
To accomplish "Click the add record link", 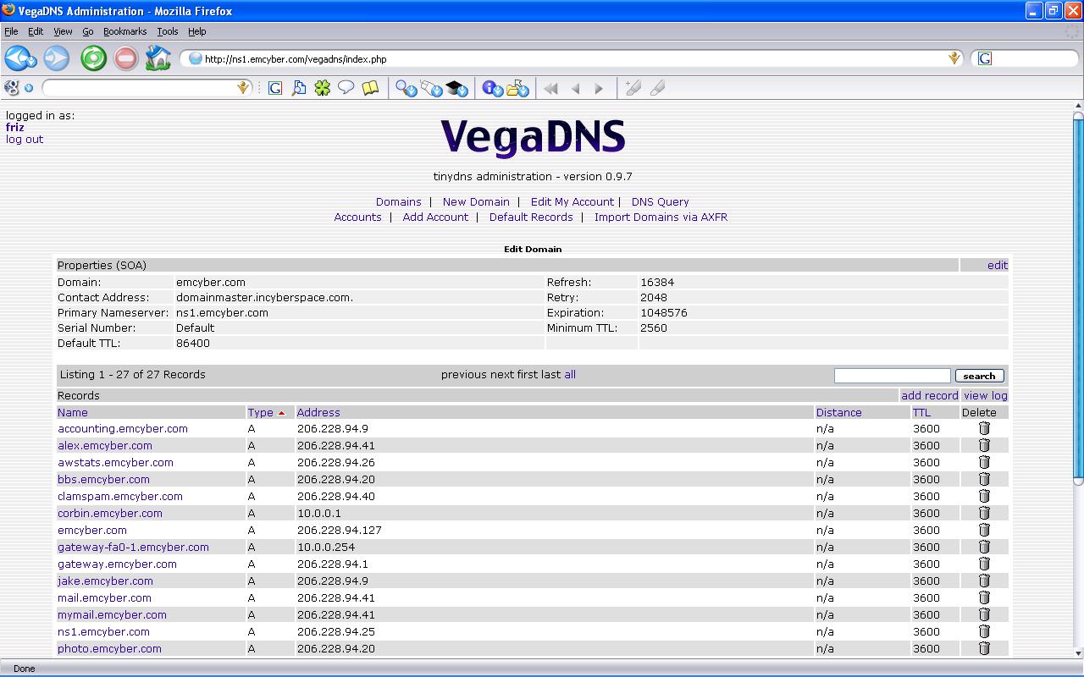I will pyautogui.click(x=930, y=395).
